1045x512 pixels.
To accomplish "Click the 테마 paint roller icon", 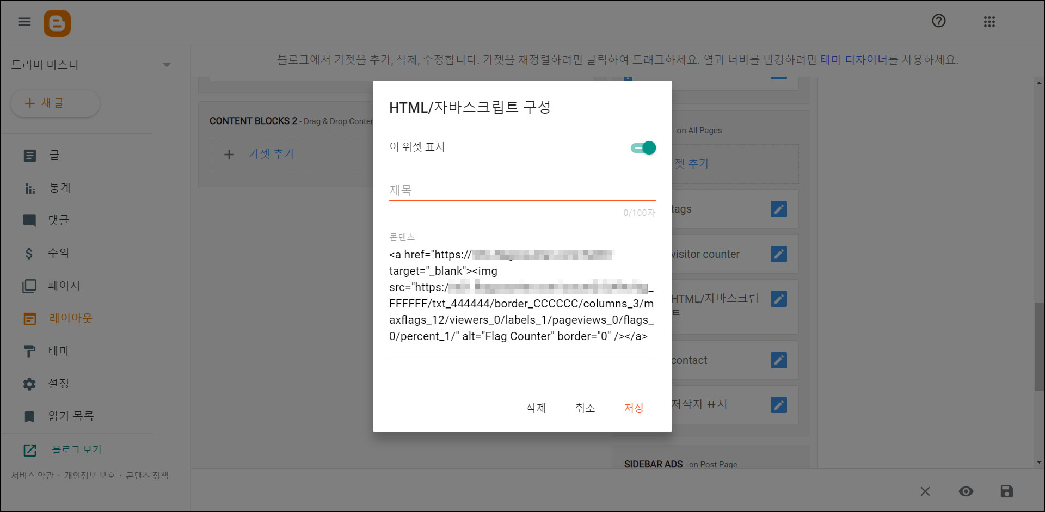I will coord(30,351).
